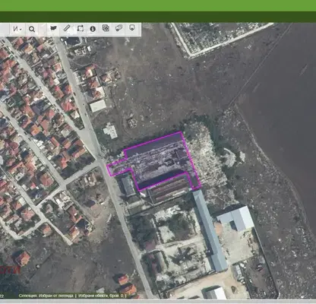This screenshot has width=316, height=304.
Task: Select the ruler measurement tool
Action: 67,28
